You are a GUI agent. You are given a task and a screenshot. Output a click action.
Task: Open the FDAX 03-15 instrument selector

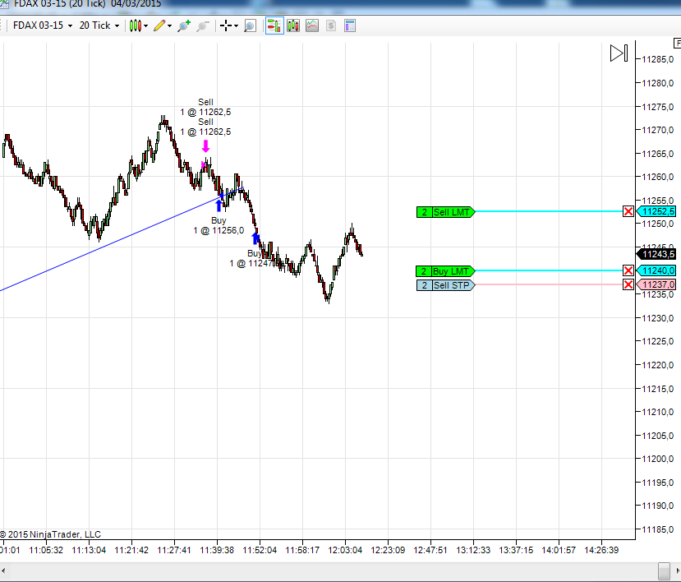[43, 25]
